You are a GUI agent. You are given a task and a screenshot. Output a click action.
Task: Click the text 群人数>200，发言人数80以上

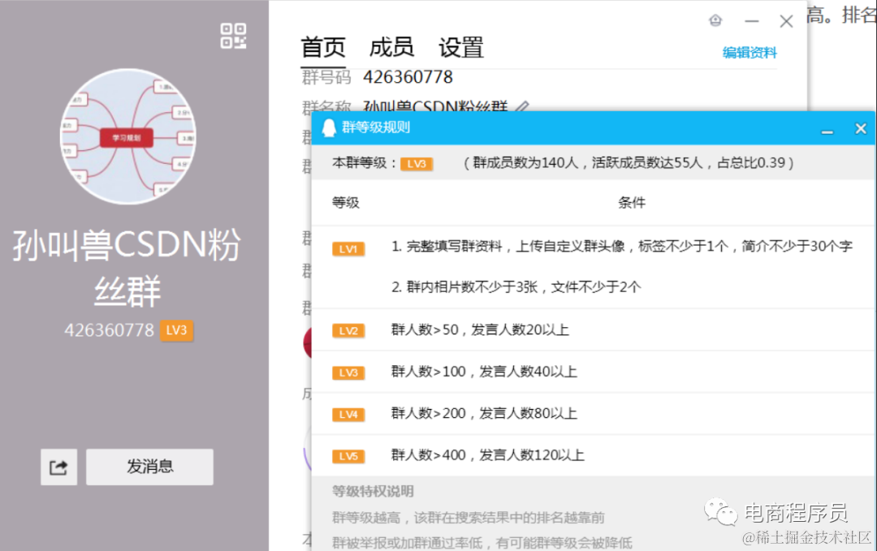[484, 414]
